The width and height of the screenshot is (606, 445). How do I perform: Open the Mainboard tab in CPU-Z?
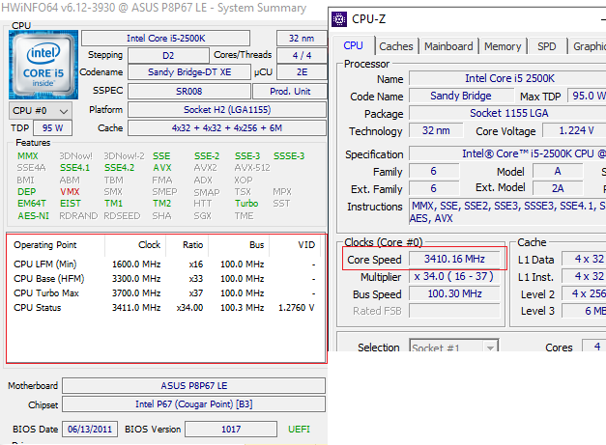point(448,46)
